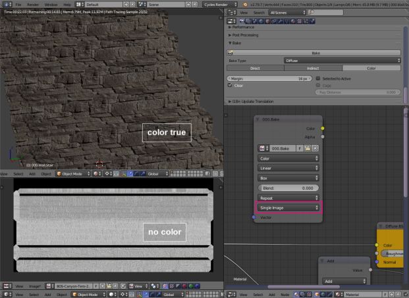This screenshot has height=298, width=409.
Task: Open Object Mode dropdown in upper viewport
Action: [x=72, y=173]
